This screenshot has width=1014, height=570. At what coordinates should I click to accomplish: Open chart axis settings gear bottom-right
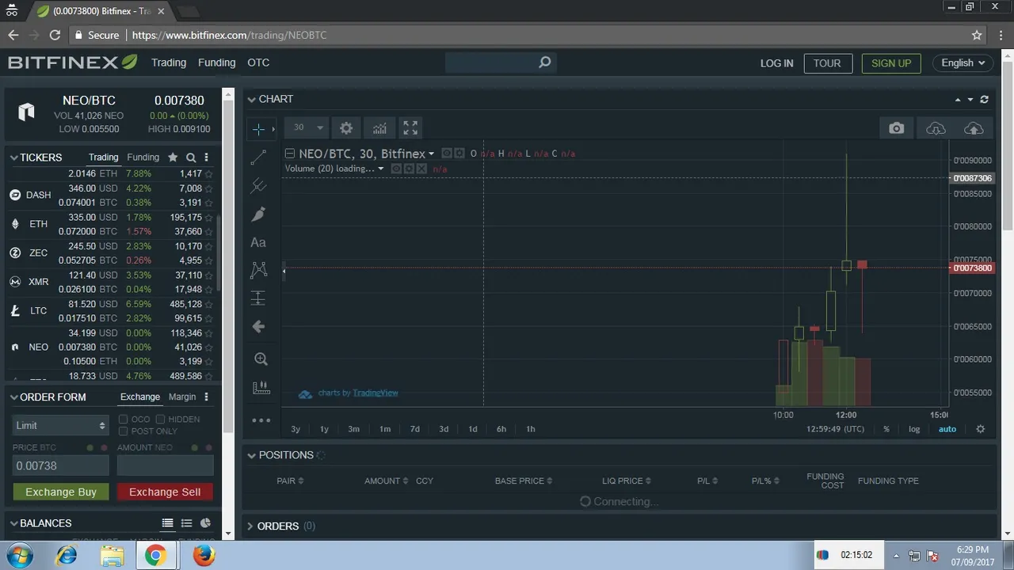point(980,429)
